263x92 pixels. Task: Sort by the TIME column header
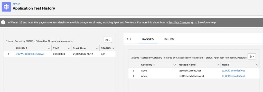pos(56,48)
